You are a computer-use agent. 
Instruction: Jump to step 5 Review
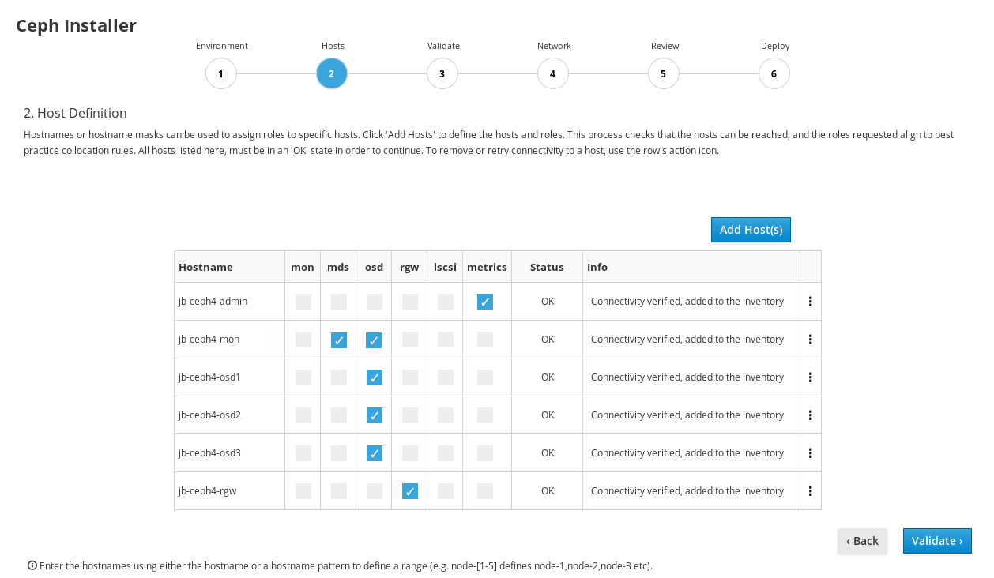(x=664, y=74)
